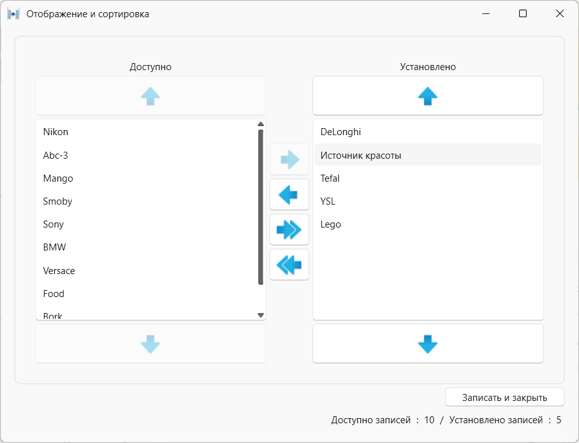Minimize the Отображение и сортировка window
Viewport: 579px width, 443px height.
coord(486,13)
